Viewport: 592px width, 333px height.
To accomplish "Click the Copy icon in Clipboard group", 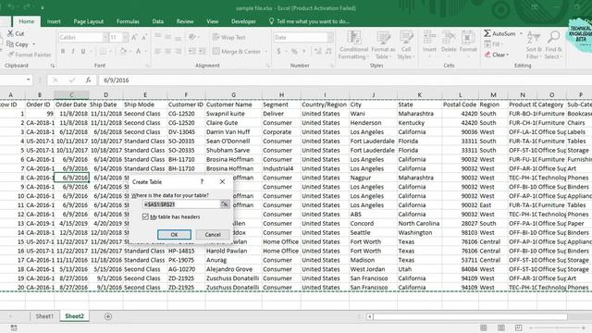I will pyautogui.click(x=10, y=44).
